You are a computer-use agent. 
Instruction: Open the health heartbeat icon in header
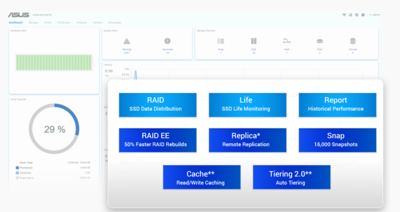pos(344,15)
